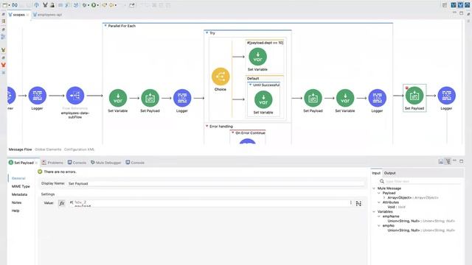This screenshot has width=472, height=265.
Task: Select the Logger node just before the Try scope
Action: click(x=182, y=98)
